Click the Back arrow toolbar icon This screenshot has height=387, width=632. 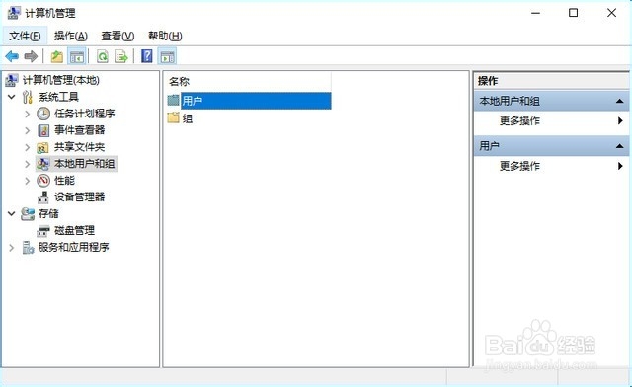coord(12,56)
